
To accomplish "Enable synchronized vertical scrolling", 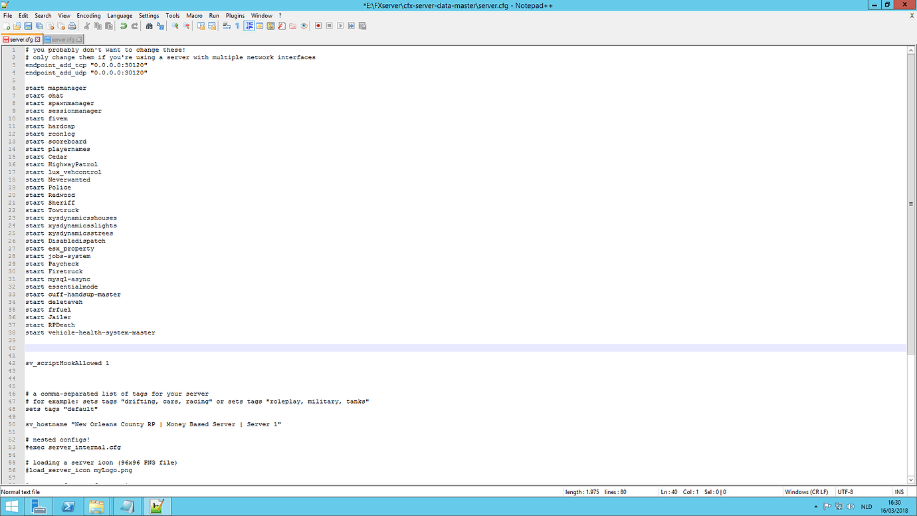I will pos(201,25).
